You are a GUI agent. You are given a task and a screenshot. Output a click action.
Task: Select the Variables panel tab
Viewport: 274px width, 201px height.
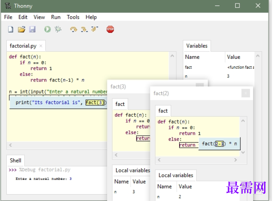197,46
